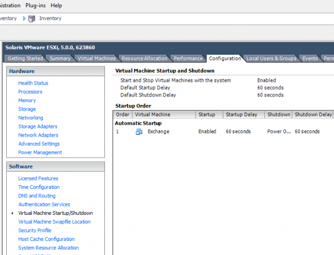
Task: Open the Health Status link
Action: coord(33,83)
